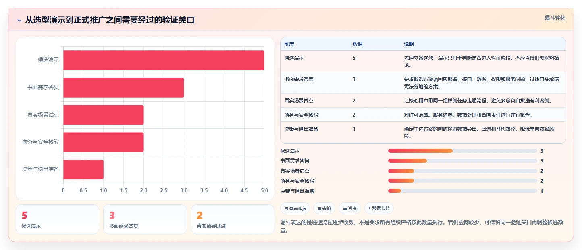582x250 pixels.
Task: Click the data value 3 in the 书面需求答复 table row
Action: click(354, 79)
